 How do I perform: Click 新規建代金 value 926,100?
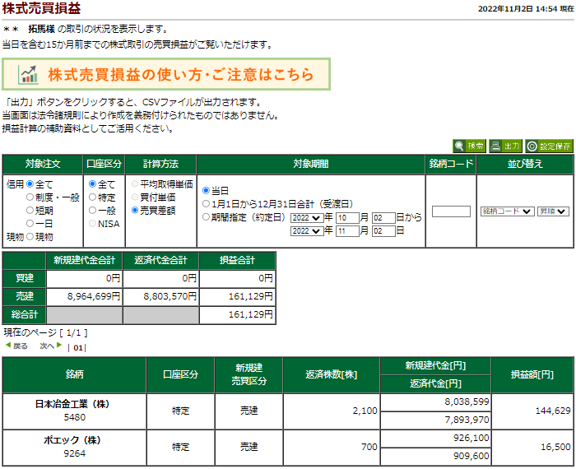coord(471,438)
